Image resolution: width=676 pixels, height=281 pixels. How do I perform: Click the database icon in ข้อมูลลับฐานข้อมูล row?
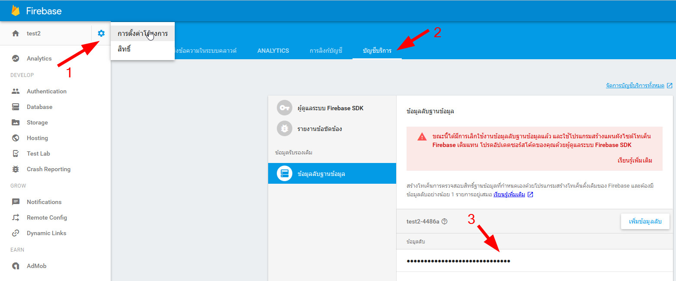285,174
